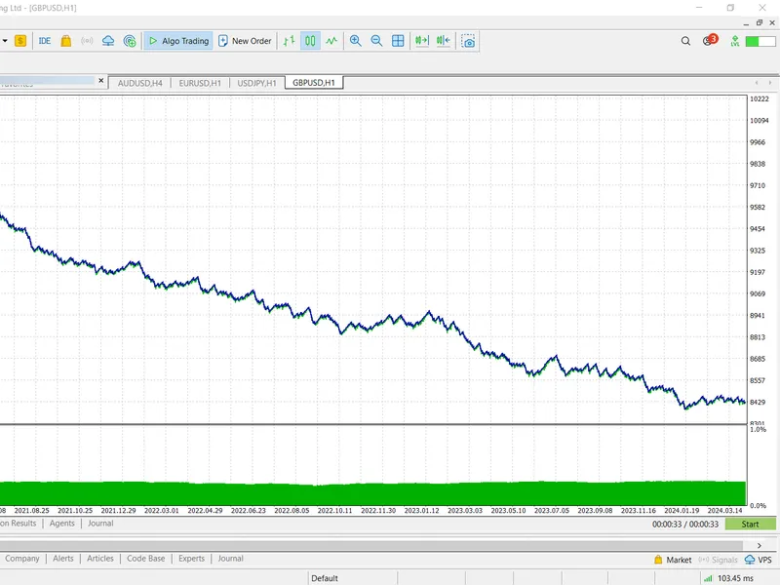Click the green signal-level icon by the battery bar
The image size is (780, 585).
point(735,41)
